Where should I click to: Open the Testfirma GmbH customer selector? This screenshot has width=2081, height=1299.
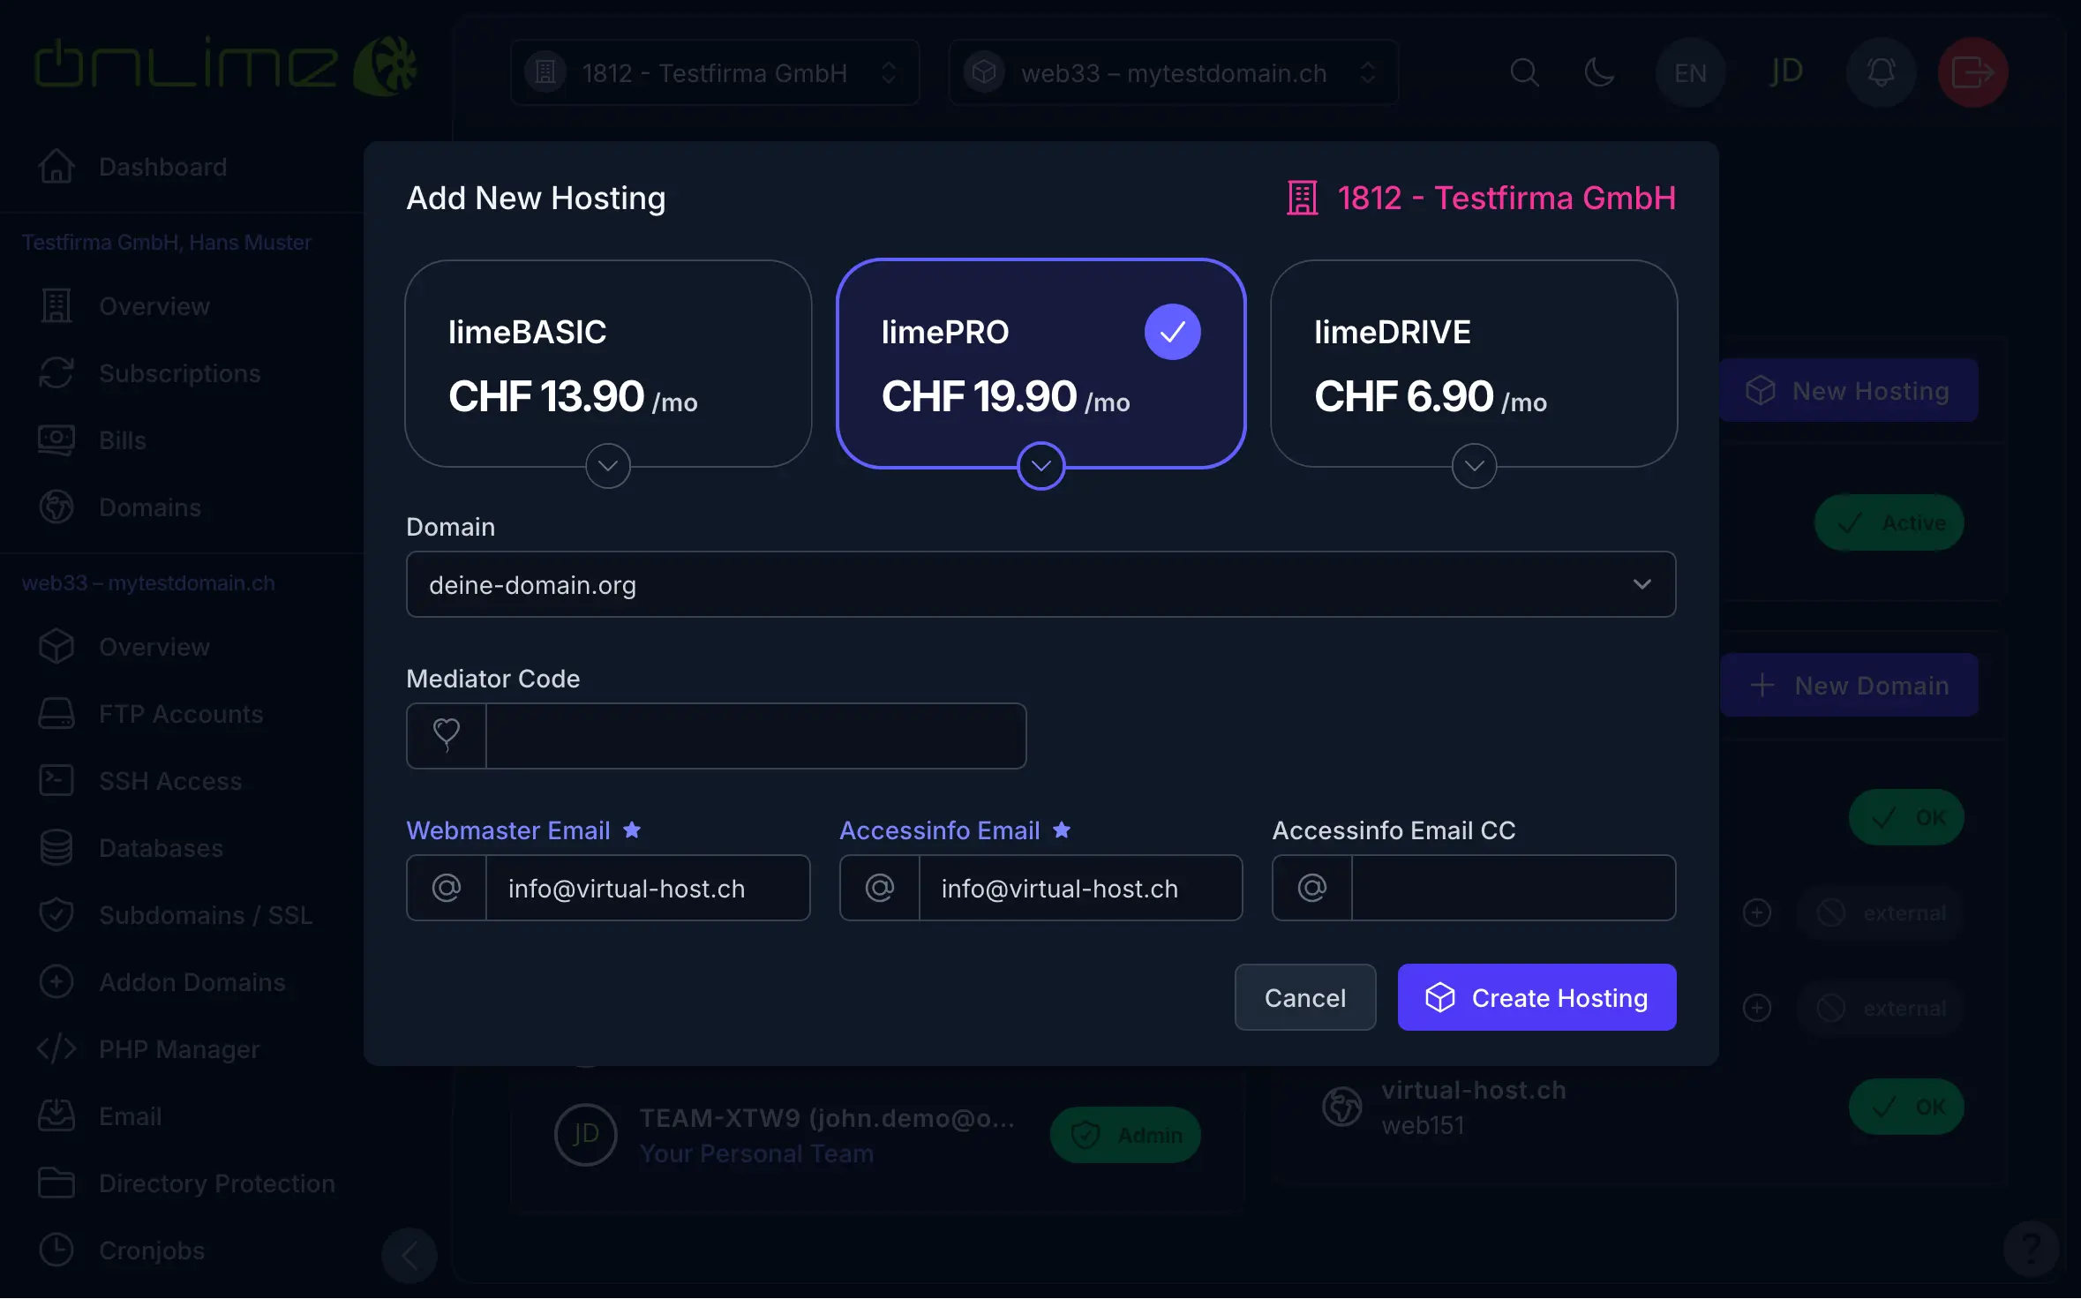click(715, 72)
